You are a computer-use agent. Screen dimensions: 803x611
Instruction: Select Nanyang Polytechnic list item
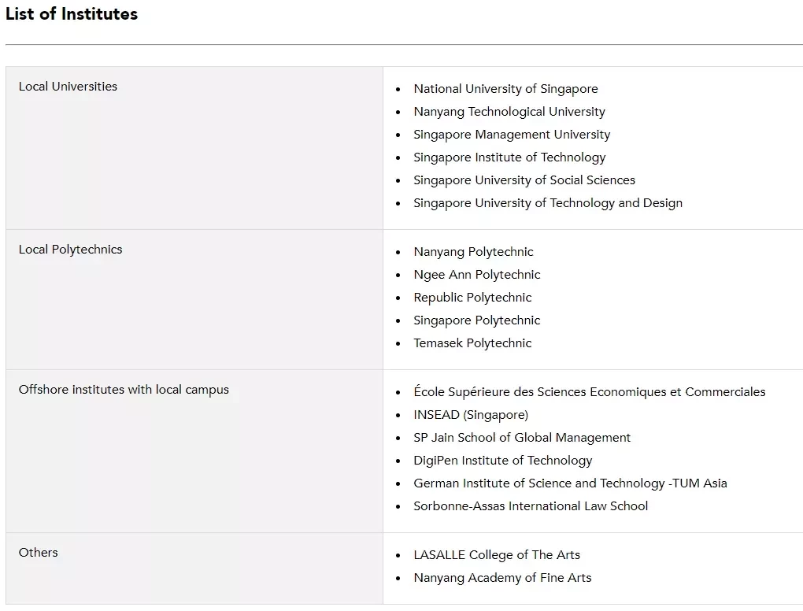473,252
